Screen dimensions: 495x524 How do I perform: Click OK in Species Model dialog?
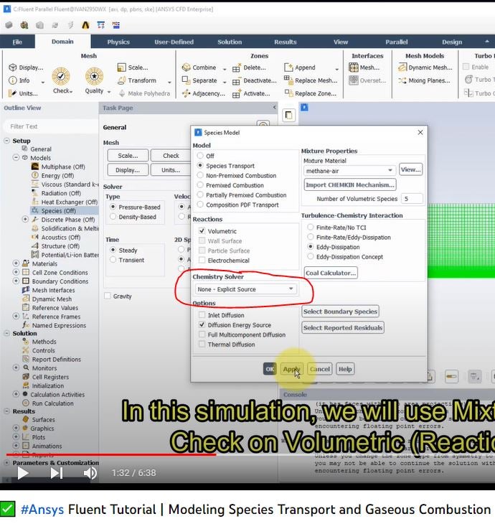click(x=270, y=369)
